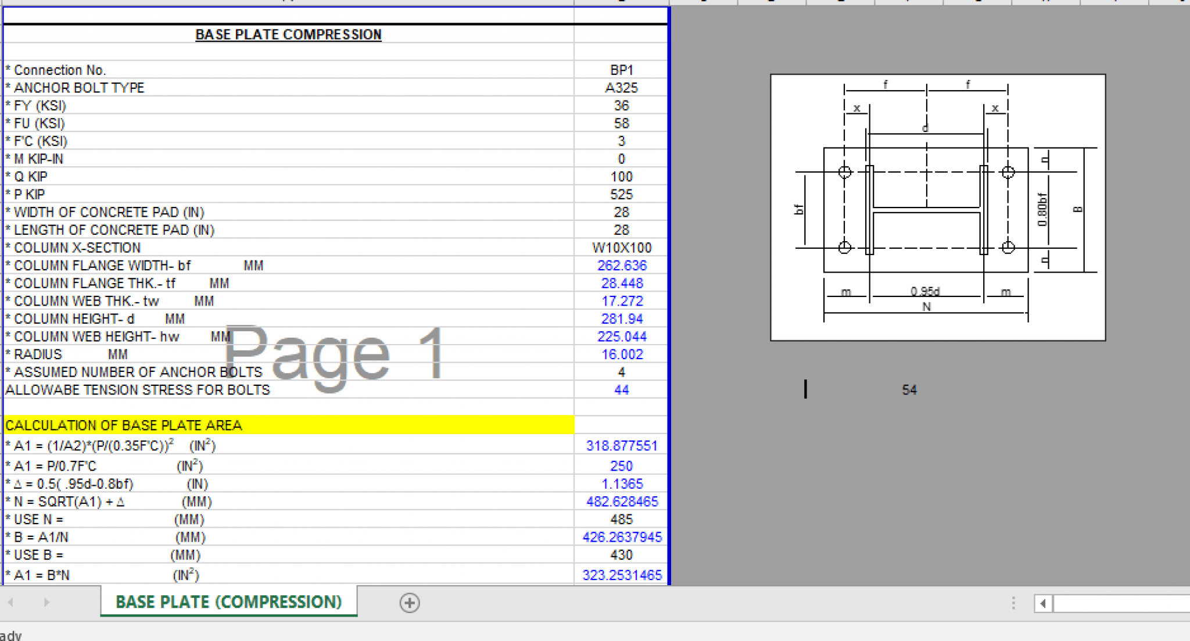Image resolution: width=1190 pixels, height=641 pixels.
Task: Select length of concrete pad value cell
Action: 621,230
